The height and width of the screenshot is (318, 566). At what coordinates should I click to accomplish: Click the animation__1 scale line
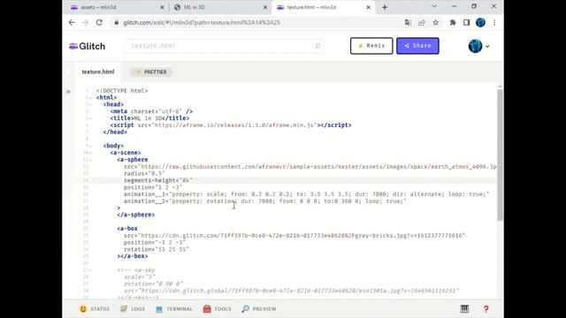click(307, 194)
